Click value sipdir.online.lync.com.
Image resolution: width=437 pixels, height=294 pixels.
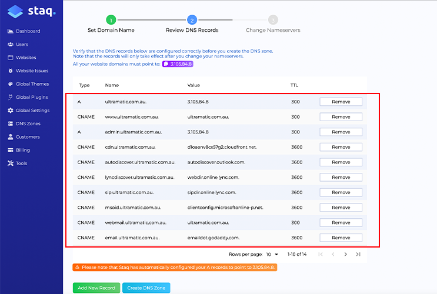click(x=212, y=192)
